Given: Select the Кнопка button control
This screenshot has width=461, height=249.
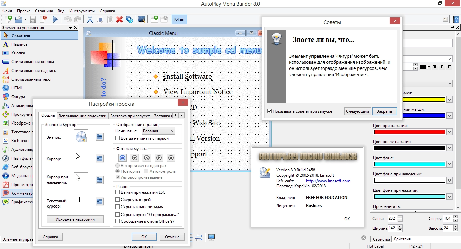Looking at the screenshot, I should click(x=39, y=53).
